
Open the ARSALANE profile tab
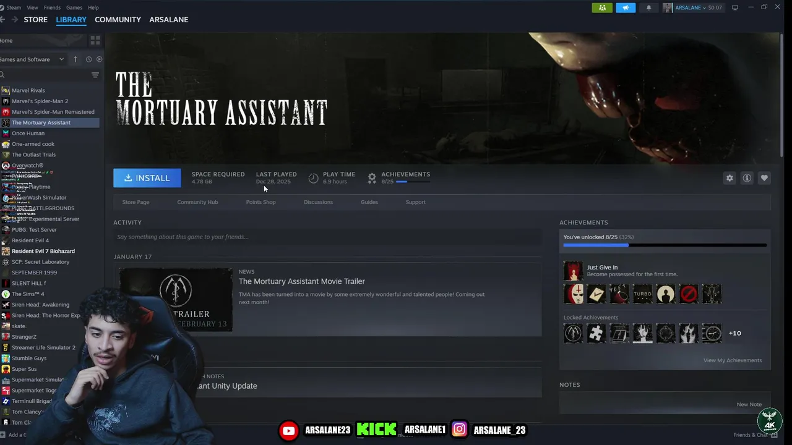pyautogui.click(x=168, y=20)
